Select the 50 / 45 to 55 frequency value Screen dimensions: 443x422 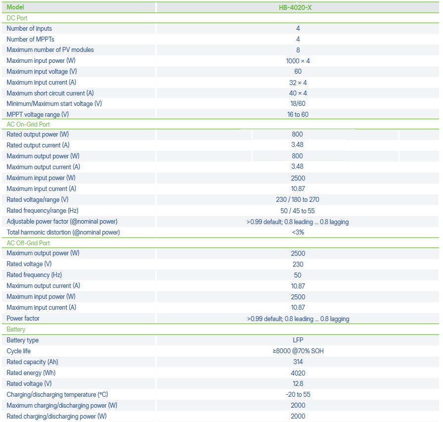click(297, 211)
